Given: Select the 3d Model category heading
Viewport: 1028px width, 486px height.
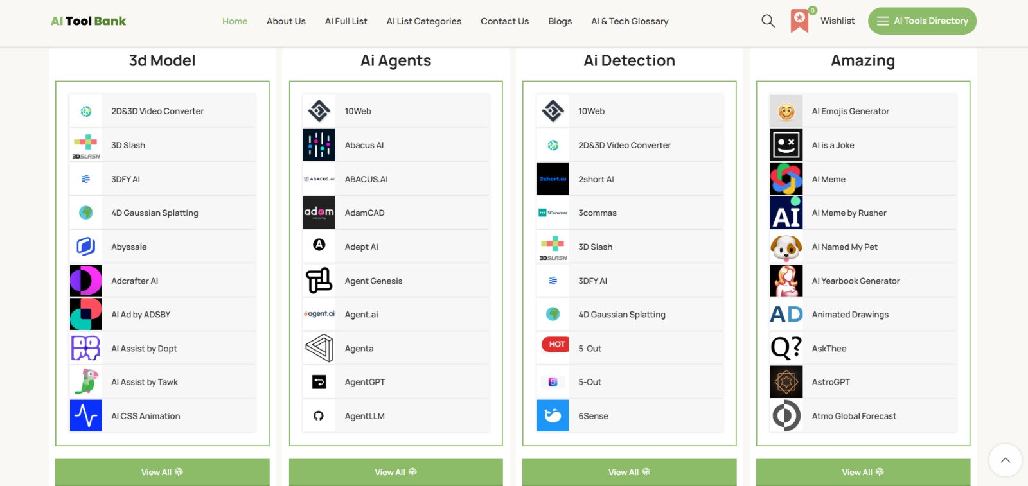Looking at the screenshot, I should (162, 60).
